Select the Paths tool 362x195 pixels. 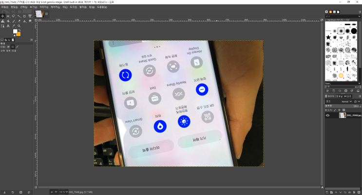[x=2, y=26]
